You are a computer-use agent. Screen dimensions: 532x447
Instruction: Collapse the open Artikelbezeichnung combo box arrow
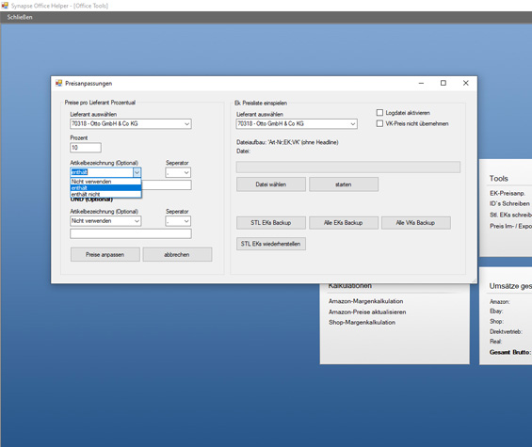(x=137, y=172)
